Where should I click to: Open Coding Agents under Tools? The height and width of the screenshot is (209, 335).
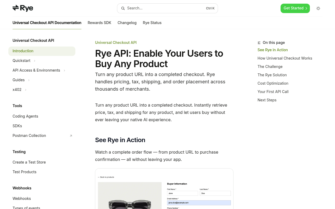[x=25, y=116]
